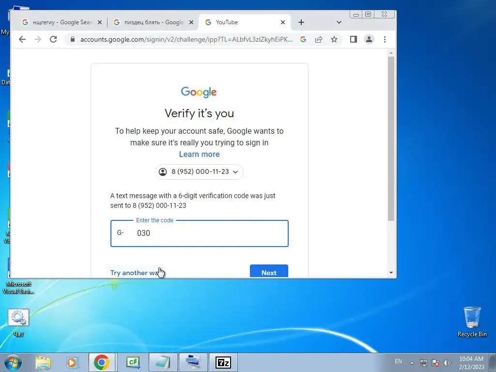The width and height of the screenshot is (496, 372).
Task: Go back to the previous page in Chrome
Action: pos(22,39)
